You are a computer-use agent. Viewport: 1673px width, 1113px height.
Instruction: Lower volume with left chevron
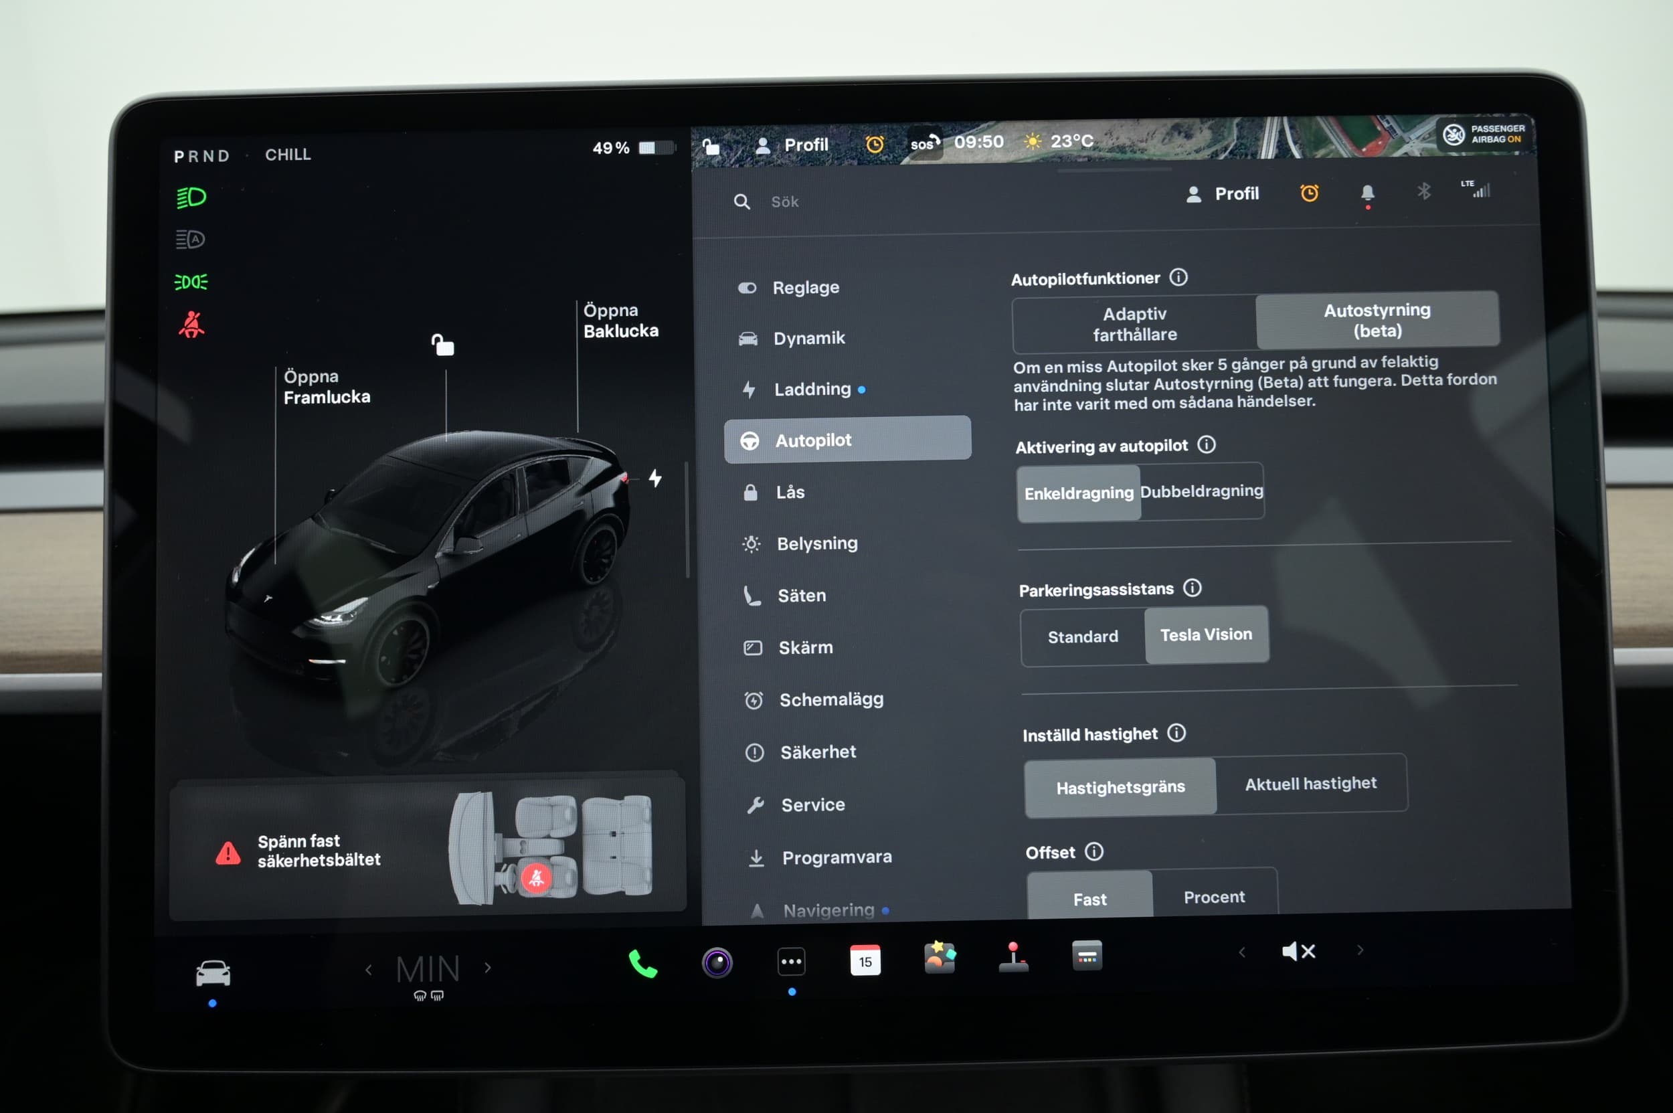(x=1242, y=952)
